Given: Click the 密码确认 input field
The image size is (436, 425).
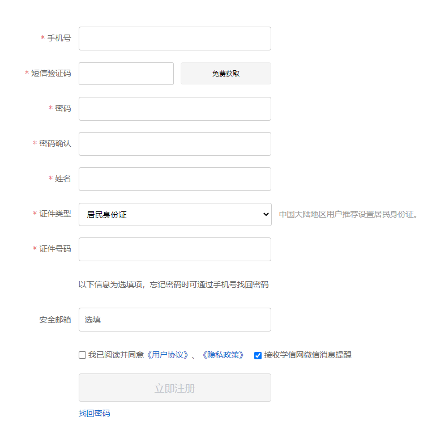Looking at the screenshot, I should (175, 144).
